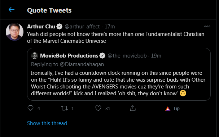Open Arthur Chu's profile picture
Image resolution: width=219 pixels, height=137 pixels.
click(x=14, y=32)
